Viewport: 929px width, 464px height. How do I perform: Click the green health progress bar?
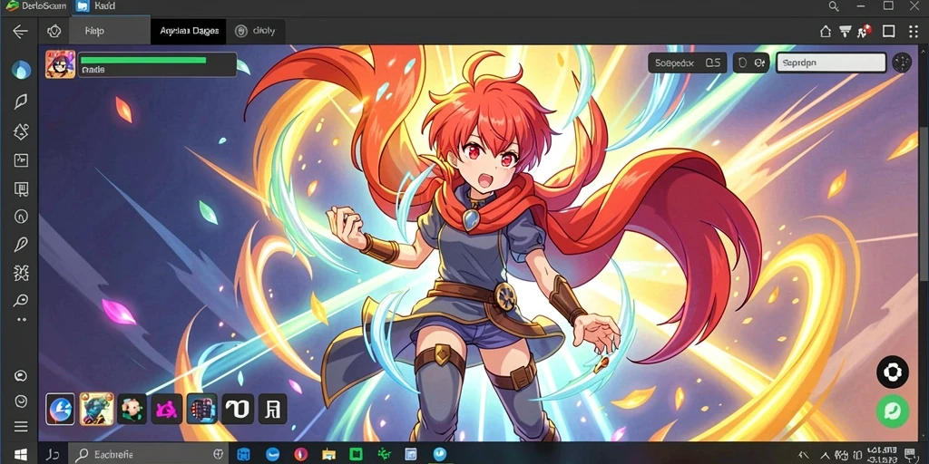142,60
